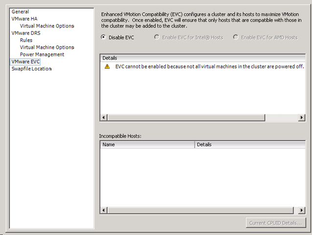The height and width of the screenshot is (235, 312).
Task: Click the Details horizontal scrollbar thumb
Action: coord(186,117)
